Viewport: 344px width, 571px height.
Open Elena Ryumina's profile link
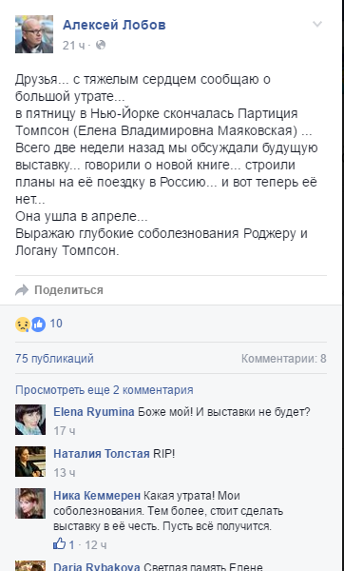(x=94, y=412)
